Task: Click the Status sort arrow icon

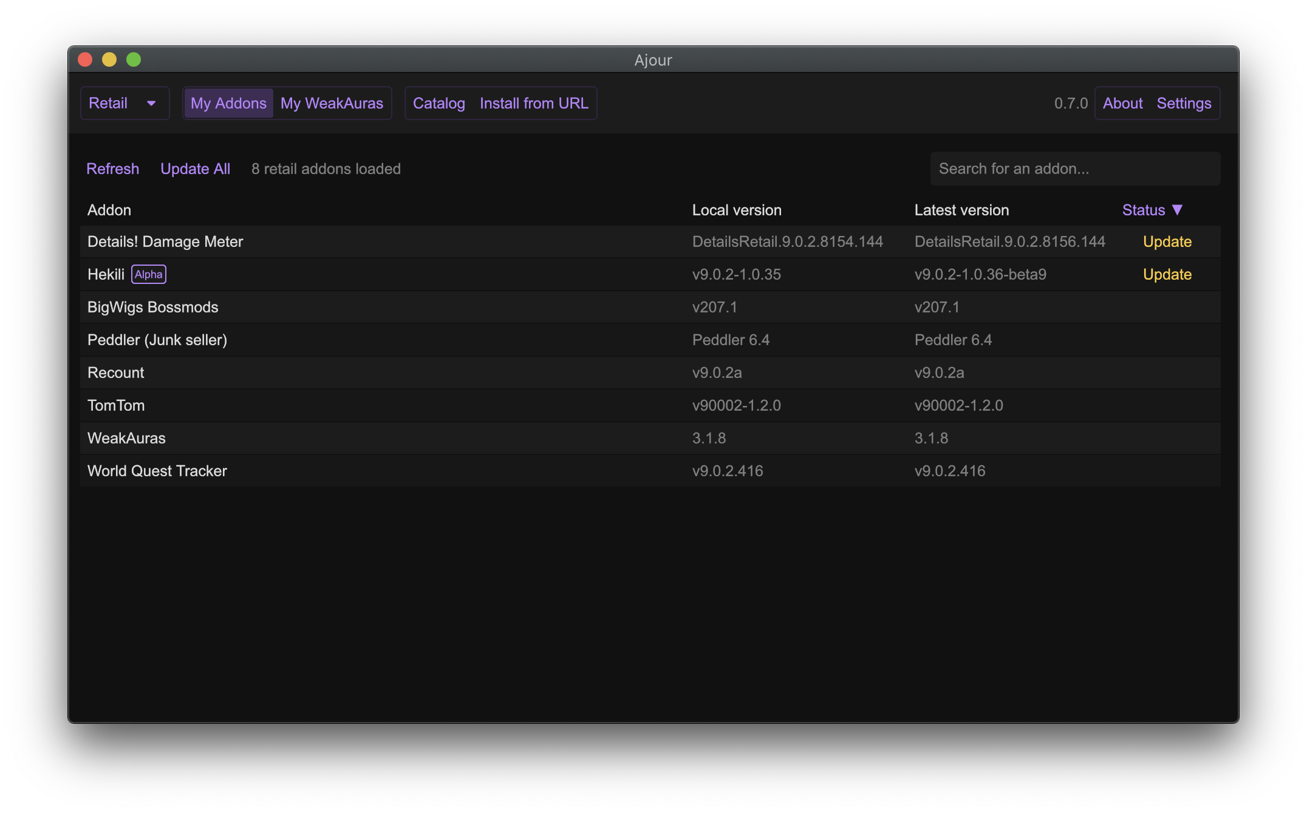Action: (x=1177, y=210)
